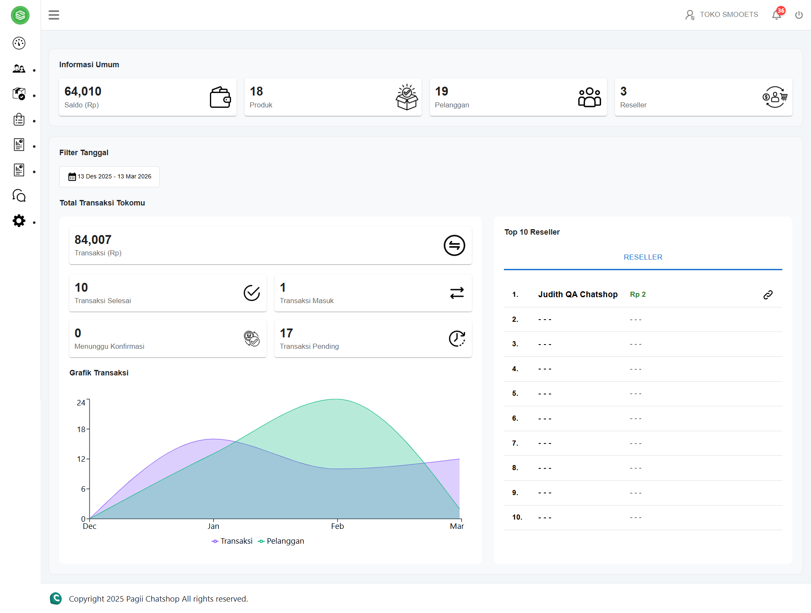Click the Saldo wallet card
811x613 pixels.
pyautogui.click(x=147, y=97)
